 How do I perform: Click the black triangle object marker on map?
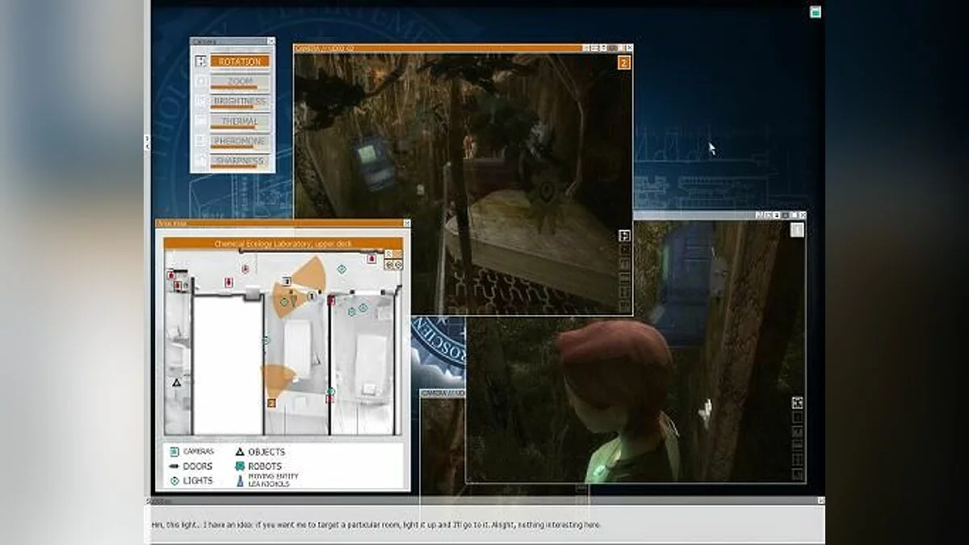177,383
